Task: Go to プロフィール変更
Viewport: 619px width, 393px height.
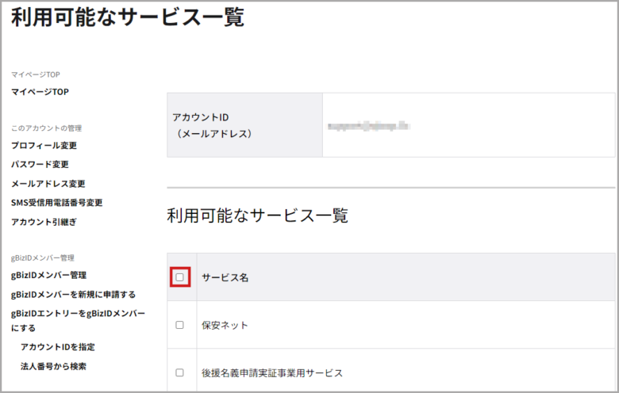Action: point(44,146)
